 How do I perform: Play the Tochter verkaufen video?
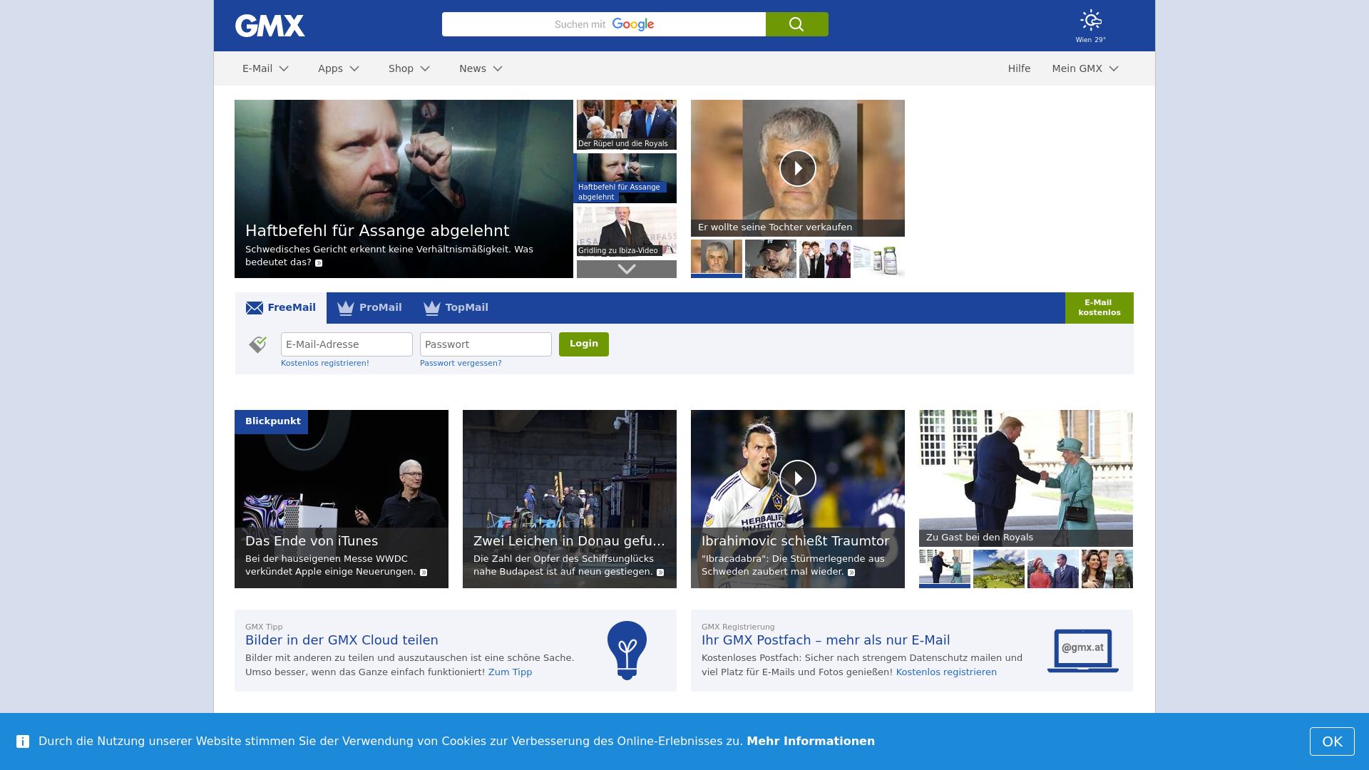[797, 168]
